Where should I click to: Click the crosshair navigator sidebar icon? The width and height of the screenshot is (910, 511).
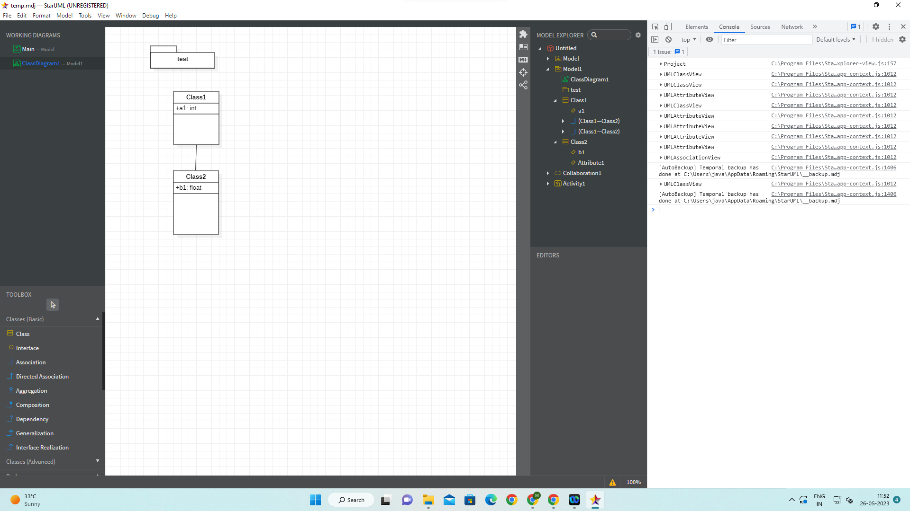click(523, 72)
